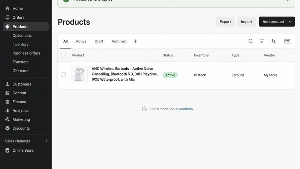Open Collections in the sidebar
Viewport: 300px width, 169px height.
pyautogui.click(x=22, y=35)
